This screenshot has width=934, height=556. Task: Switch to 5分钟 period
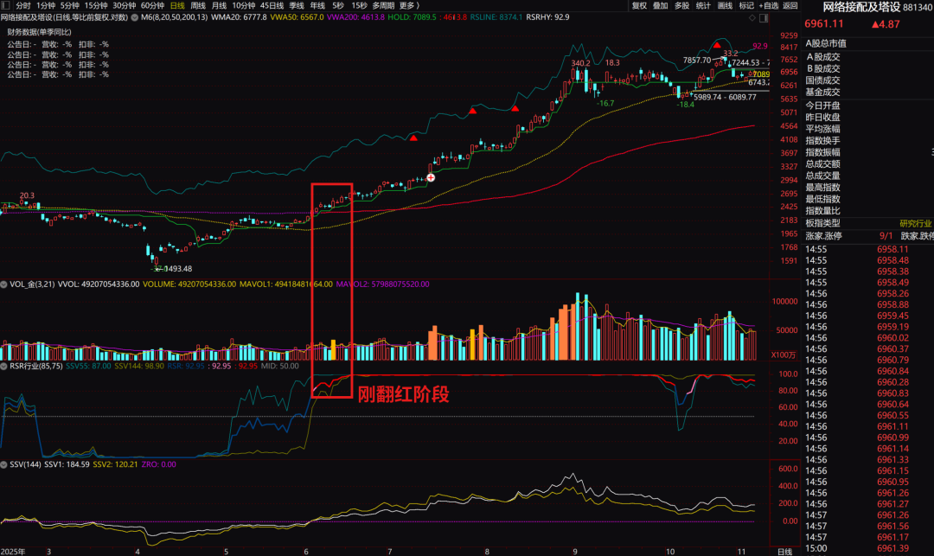pyautogui.click(x=70, y=5)
